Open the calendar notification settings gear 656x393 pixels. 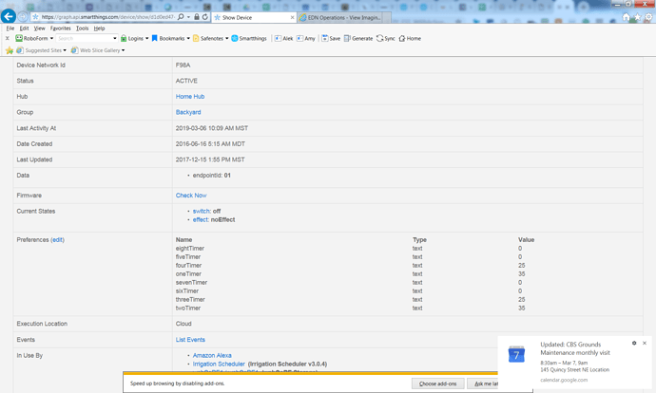[x=634, y=343]
